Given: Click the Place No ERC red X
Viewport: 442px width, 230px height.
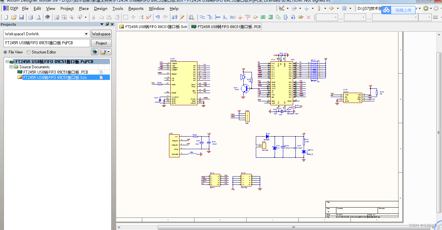Looking at the screenshot, I should [309, 17].
